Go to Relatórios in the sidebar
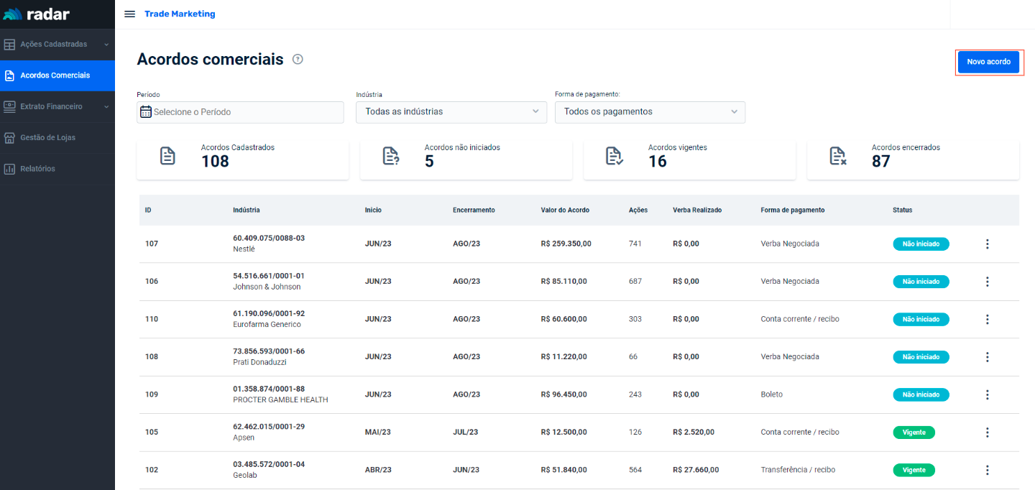 click(37, 169)
